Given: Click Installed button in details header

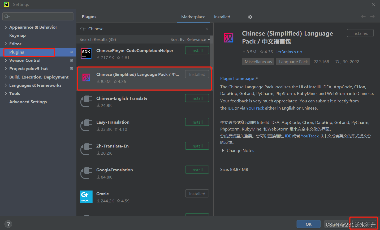Looking at the screenshot, I should coord(360,33).
